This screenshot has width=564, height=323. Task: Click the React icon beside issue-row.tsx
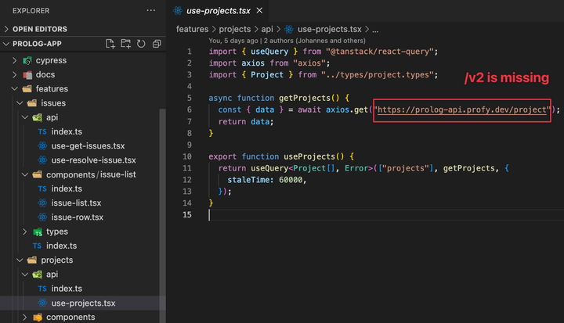pyautogui.click(x=42, y=217)
